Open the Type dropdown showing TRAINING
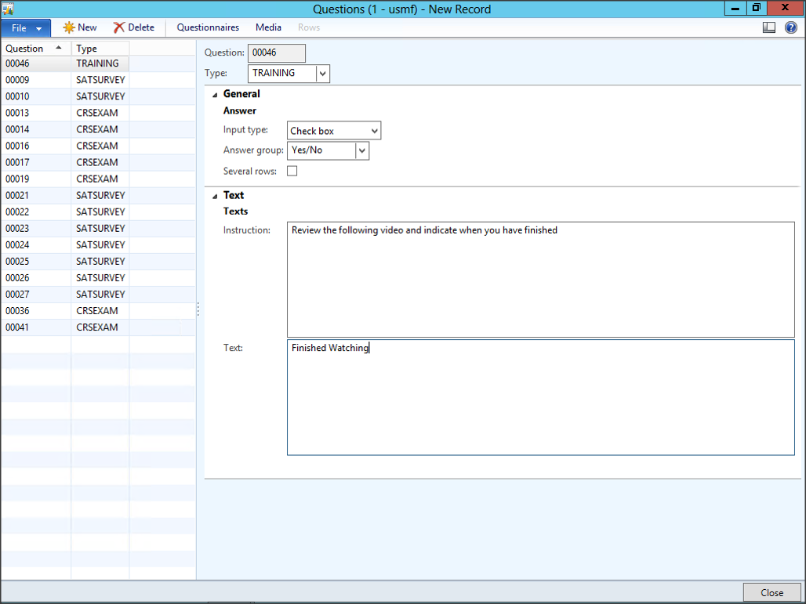 pos(322,73)
